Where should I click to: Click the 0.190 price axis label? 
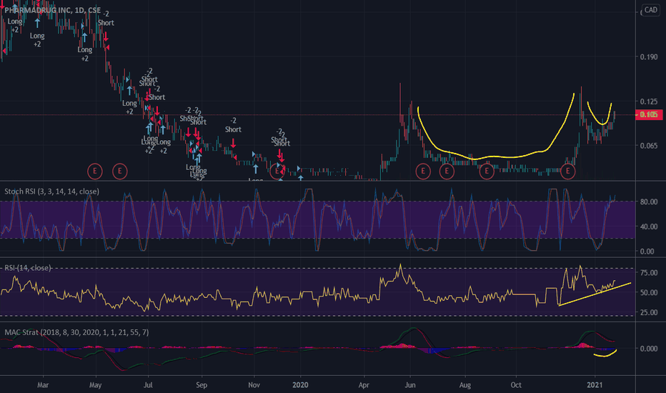(649, 57)
